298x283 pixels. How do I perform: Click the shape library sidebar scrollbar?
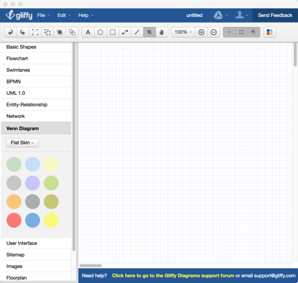pyautogui.click(x=74, y=146)
